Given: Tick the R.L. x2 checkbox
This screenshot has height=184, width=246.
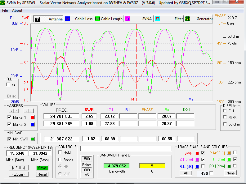Looking at the screenshot, I should (x=8, y=84).
